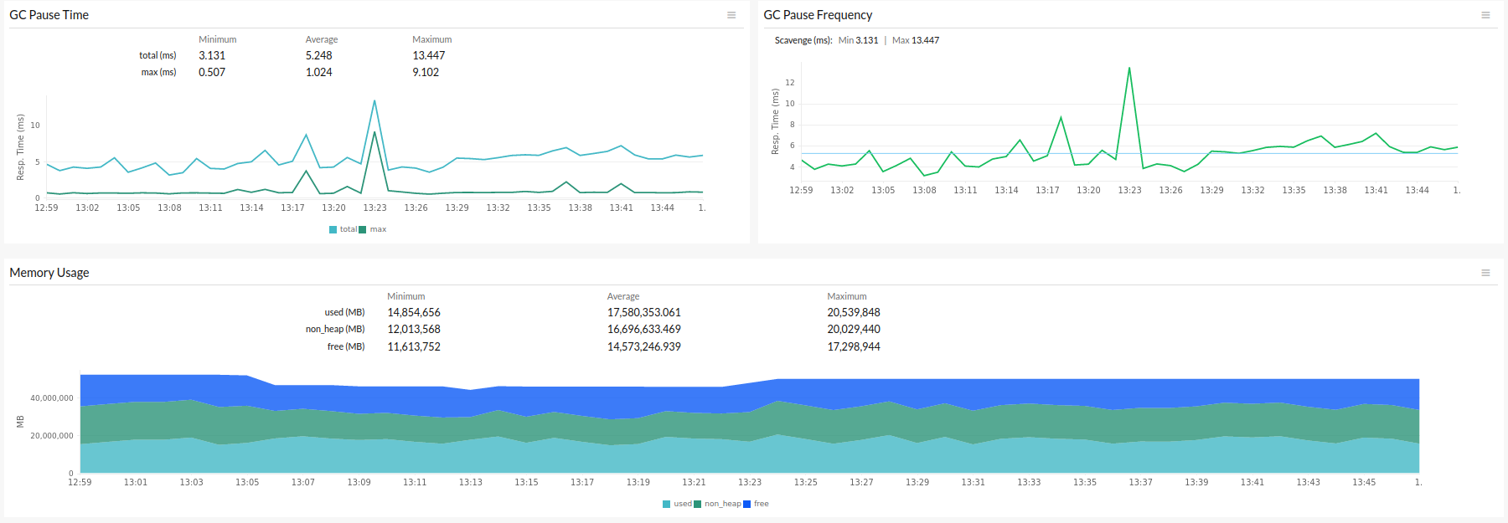This screenshot has width=1508, height=523.
Task: Click the Maximum column header in Memory Usage
Action: [847, 296]
